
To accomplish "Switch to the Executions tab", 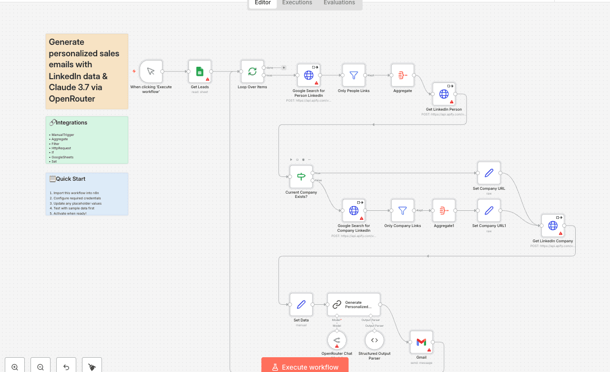I will click(x=296, y=3).
